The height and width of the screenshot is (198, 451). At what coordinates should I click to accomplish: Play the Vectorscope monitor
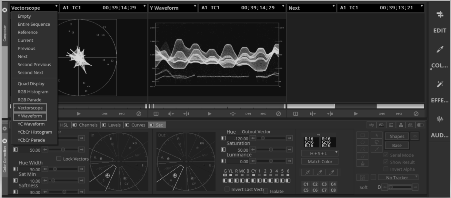79,114
